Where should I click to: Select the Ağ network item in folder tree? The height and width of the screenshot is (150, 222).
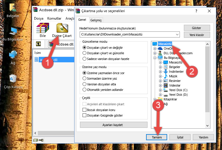[x=166, y=104]
